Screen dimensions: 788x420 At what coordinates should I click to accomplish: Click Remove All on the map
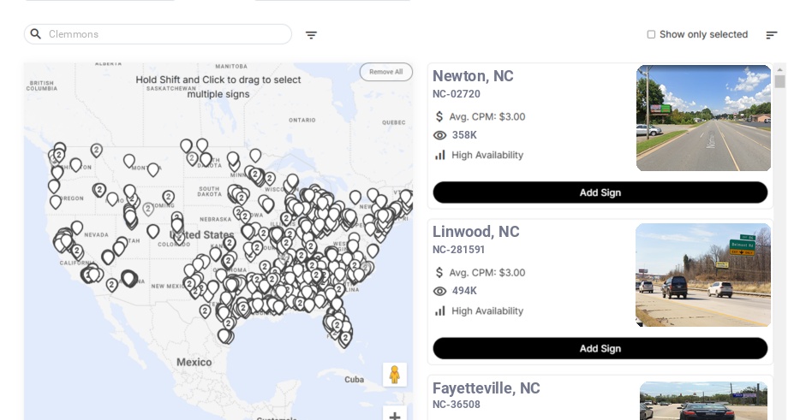pos(386,72)
